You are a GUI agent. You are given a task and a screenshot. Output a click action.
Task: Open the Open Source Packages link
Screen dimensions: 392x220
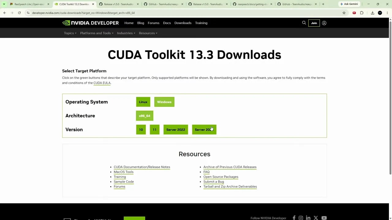221,177
